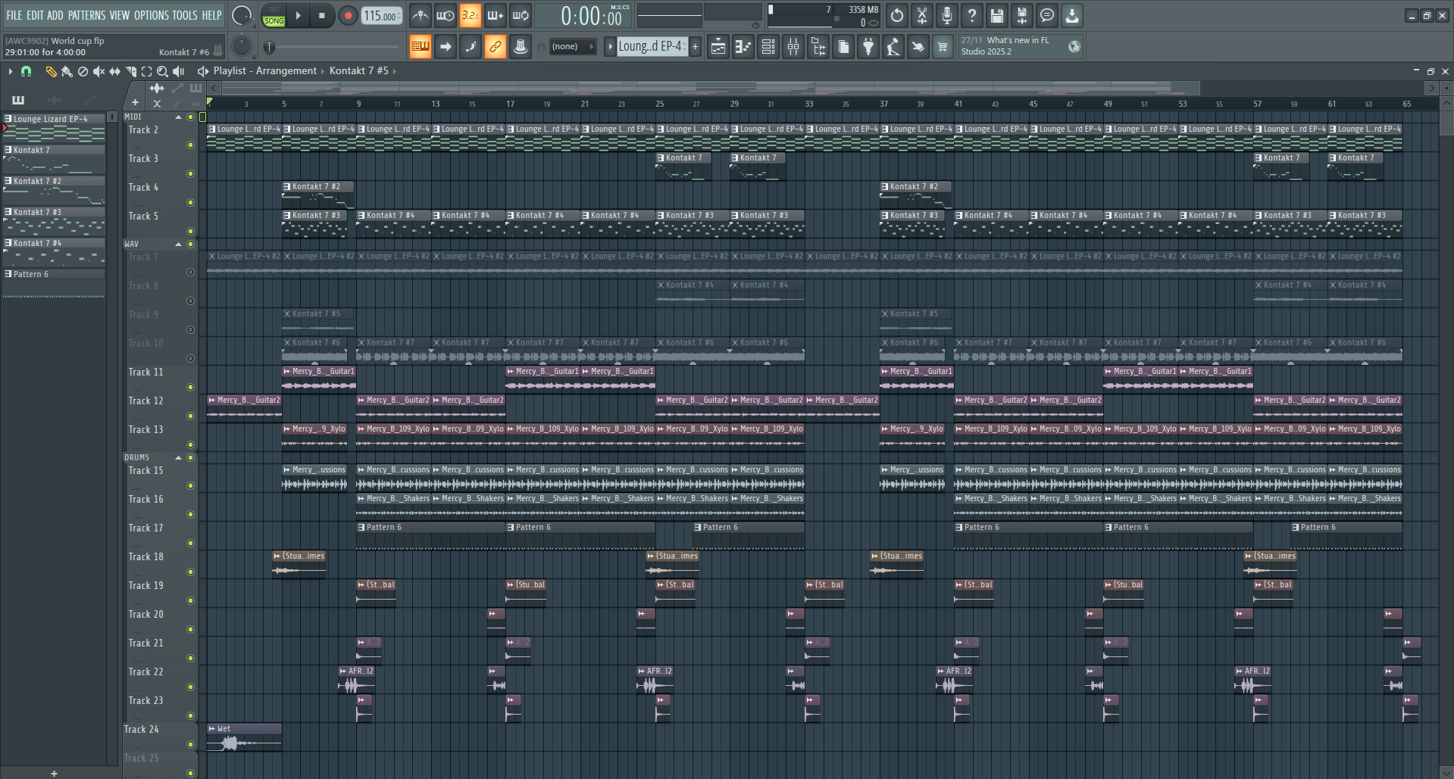Click the Record button

click(x=348, y=15)
